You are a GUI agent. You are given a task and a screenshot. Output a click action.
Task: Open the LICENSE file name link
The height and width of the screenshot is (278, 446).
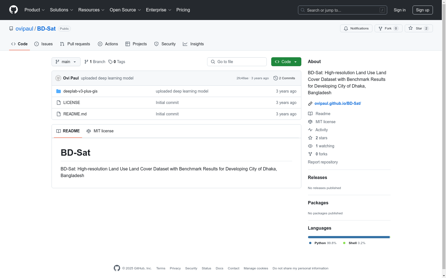(72, 103)
